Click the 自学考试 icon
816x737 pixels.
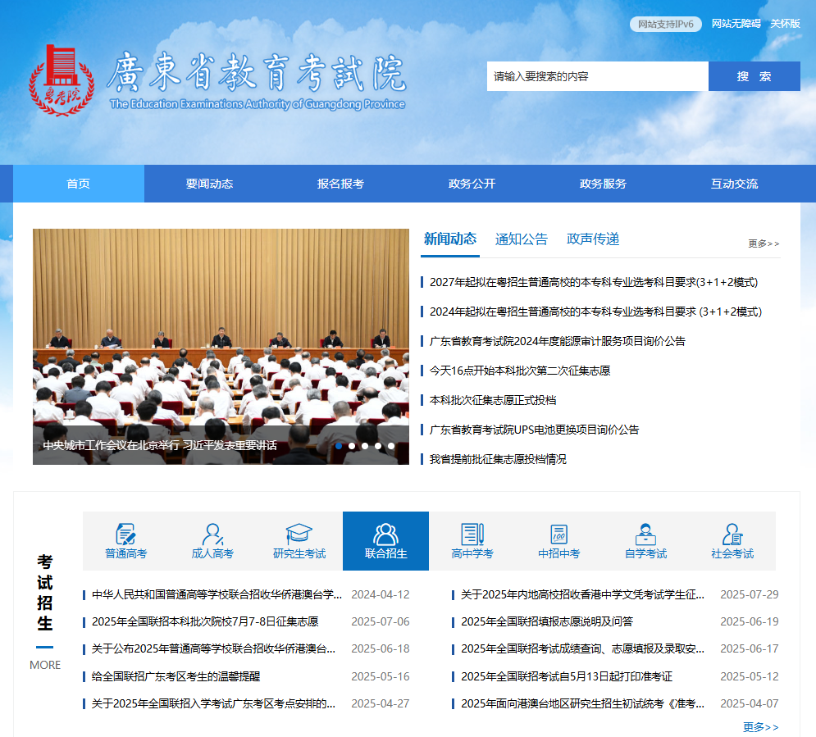pos(645,535)
